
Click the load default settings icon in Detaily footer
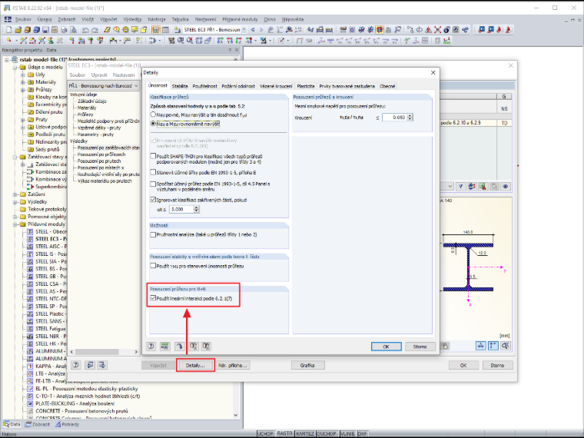(x=194, y=347)
